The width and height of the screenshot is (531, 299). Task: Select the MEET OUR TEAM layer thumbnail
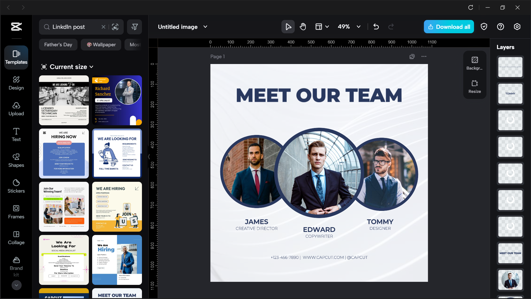coord(510,253)
